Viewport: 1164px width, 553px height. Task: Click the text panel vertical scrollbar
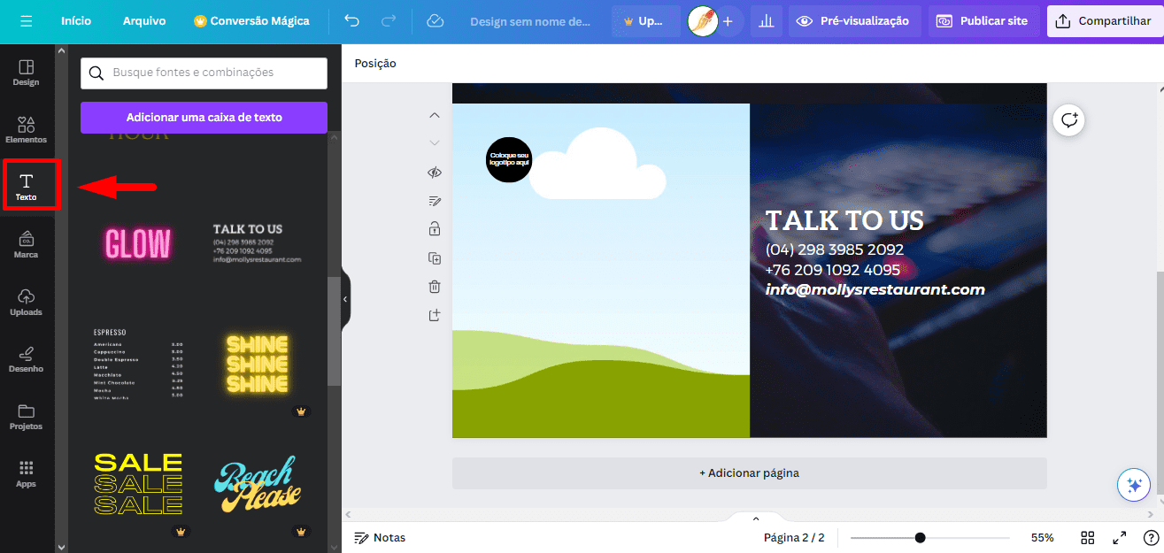click(334, 332)
